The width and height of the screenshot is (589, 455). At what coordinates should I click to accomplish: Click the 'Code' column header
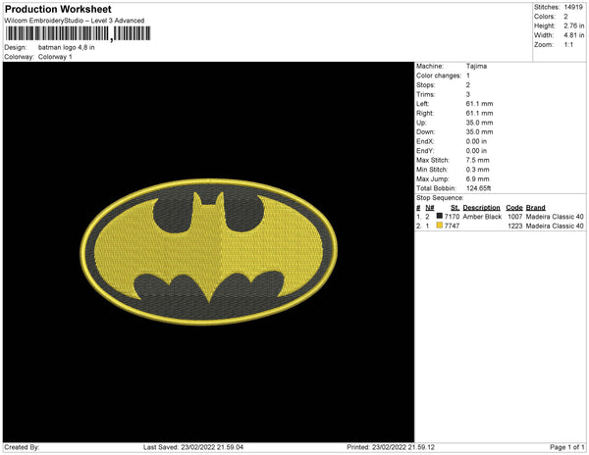(514, 208)
